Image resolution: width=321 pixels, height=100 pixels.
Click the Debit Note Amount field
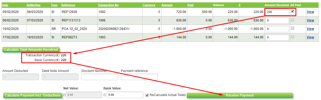coord(60,77)
